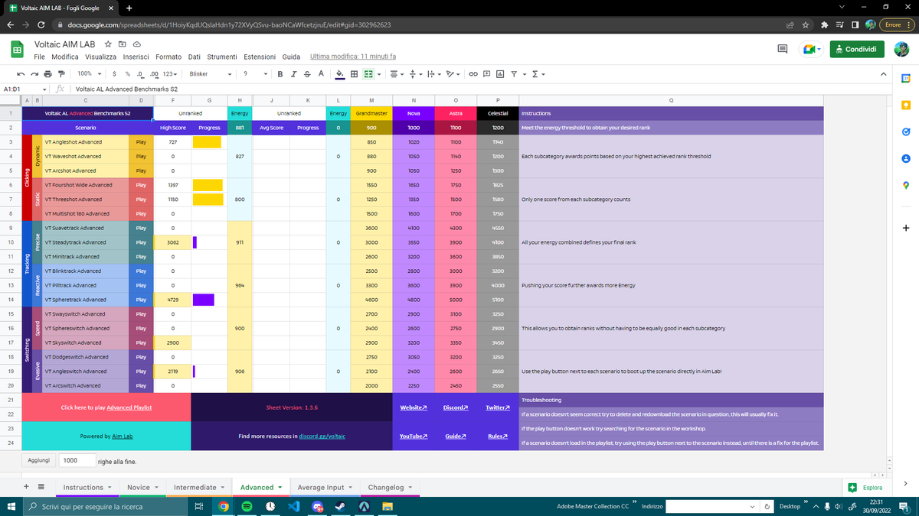Switch to the Changelog sheet tab
Screen dimensions: 919x516
click(391, 487)
